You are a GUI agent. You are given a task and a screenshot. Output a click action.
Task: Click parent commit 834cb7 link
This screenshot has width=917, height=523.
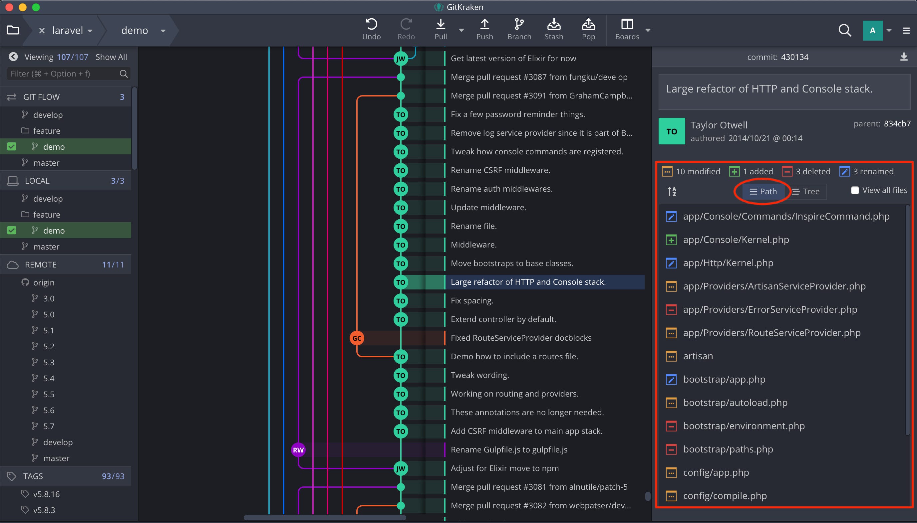point(897,123)
